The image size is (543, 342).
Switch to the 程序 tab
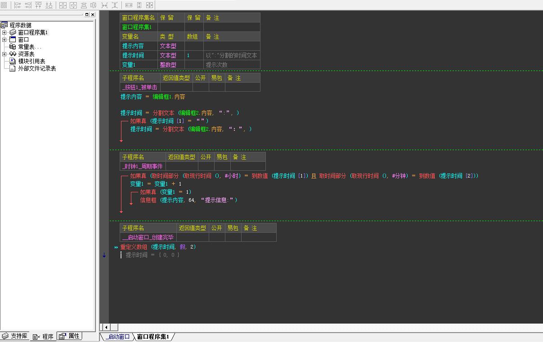(x=43, y=336)
